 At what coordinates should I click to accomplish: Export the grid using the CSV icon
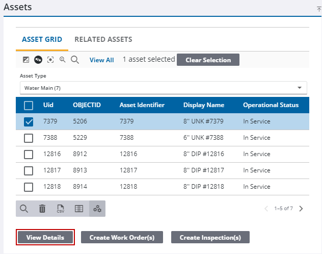[61, 209]
